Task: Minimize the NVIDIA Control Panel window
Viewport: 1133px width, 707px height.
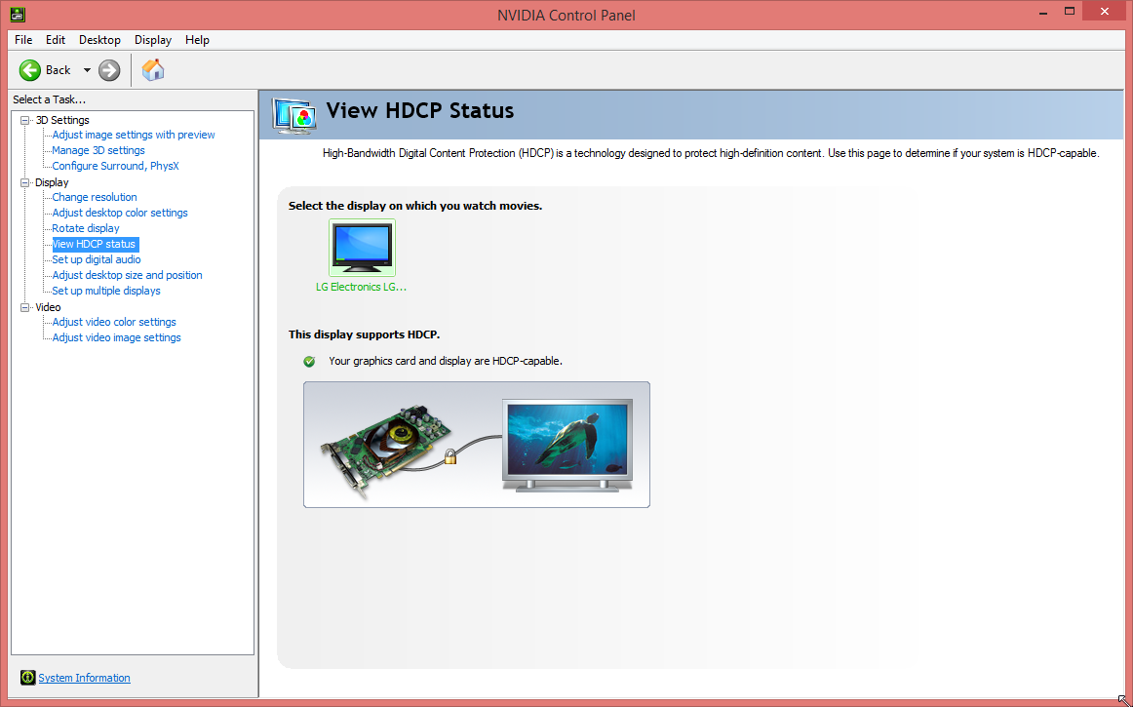Action: tap(1044, 13)
